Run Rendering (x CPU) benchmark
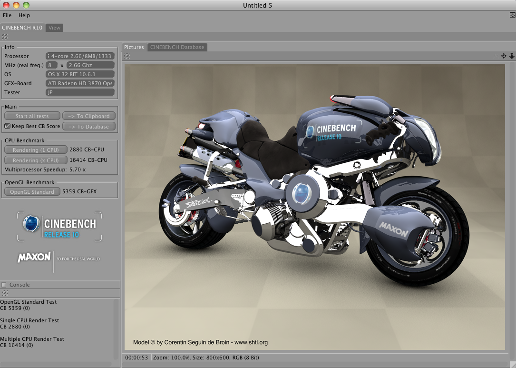The image size is (516, 368). click(x=36, y=160)
